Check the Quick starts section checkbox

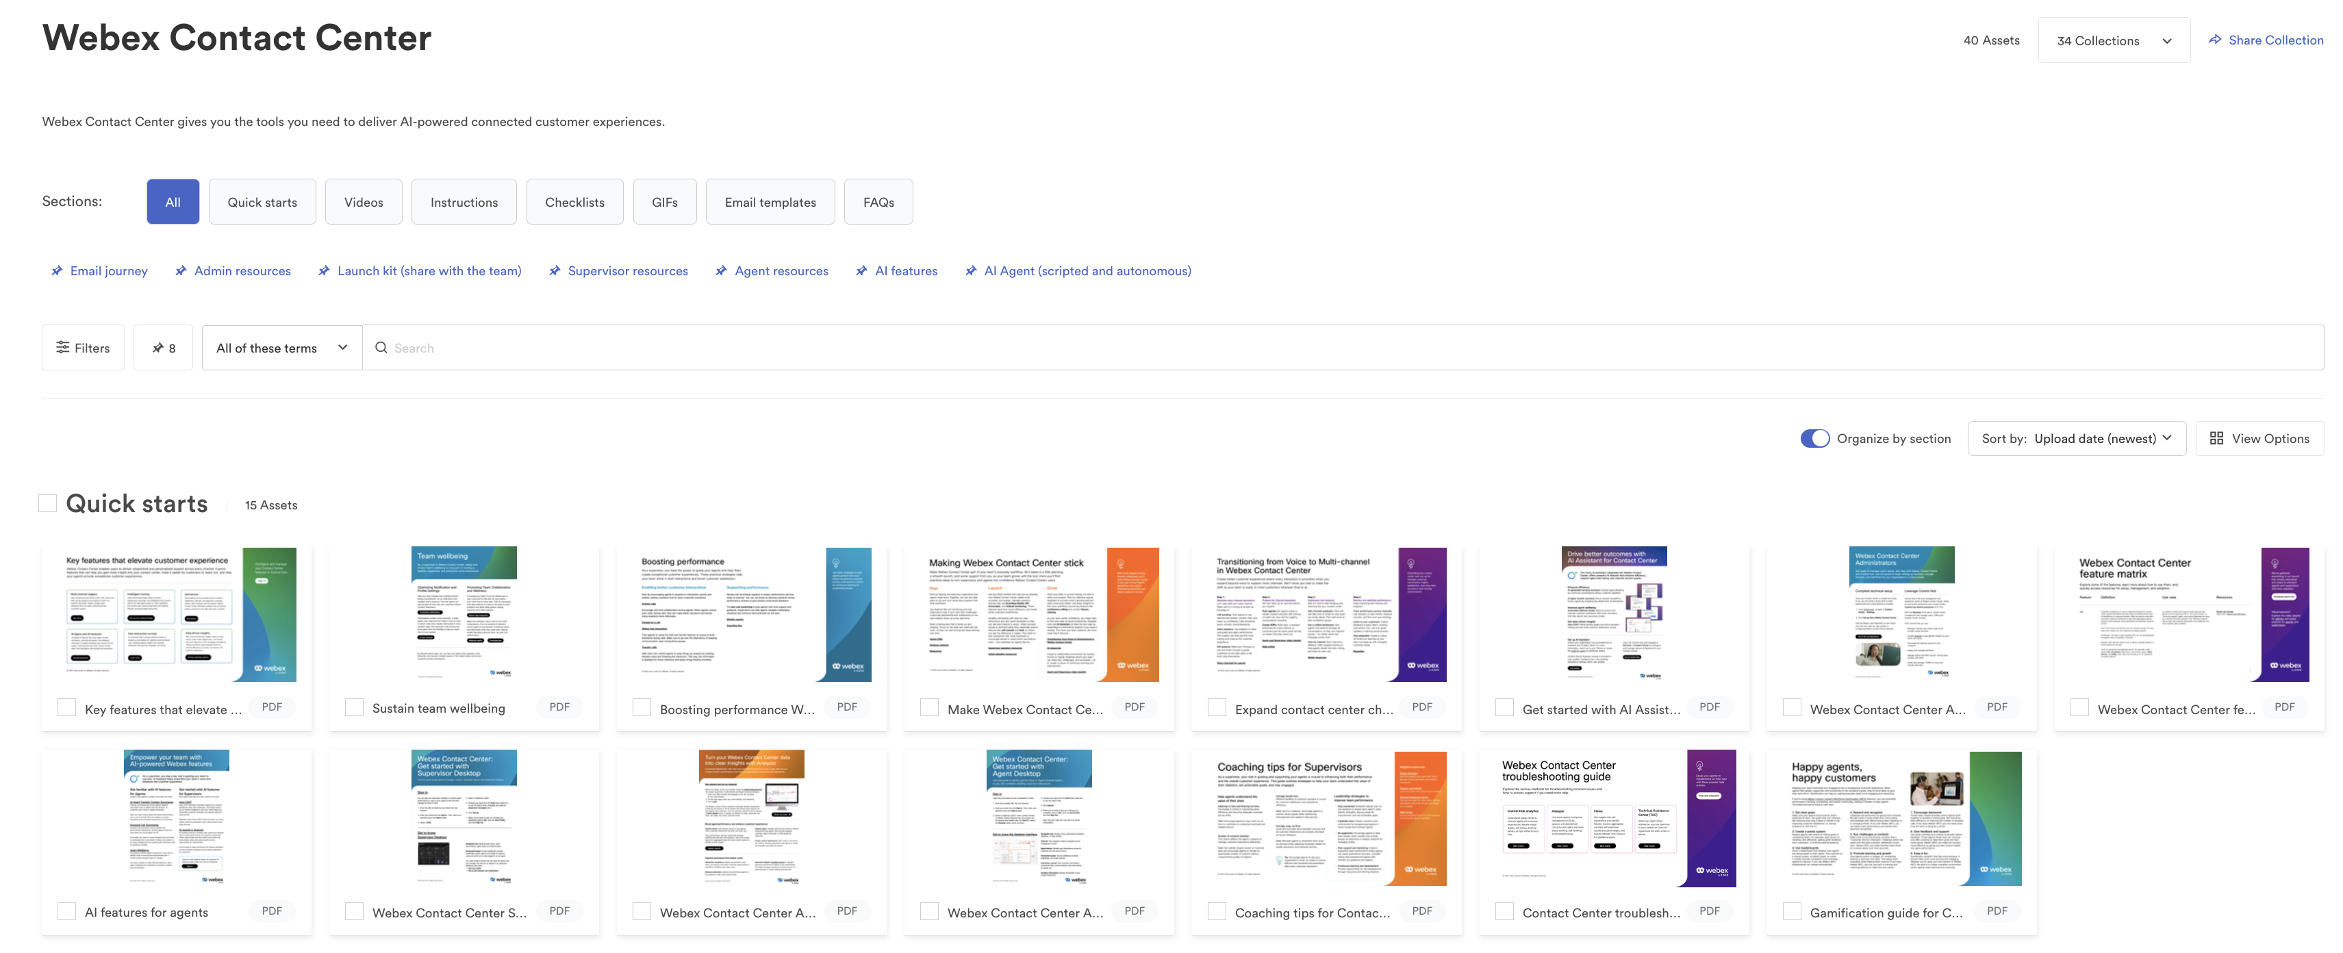pyautogui.click(x=48, y=502)
